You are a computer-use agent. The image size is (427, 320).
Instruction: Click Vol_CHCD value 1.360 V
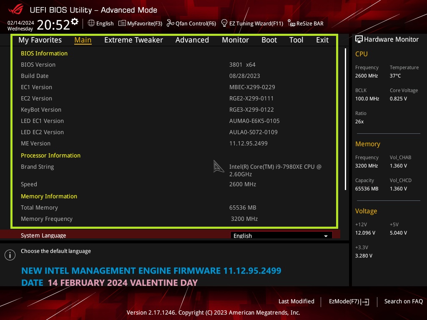pyautogui.click(x=398, y=189)
